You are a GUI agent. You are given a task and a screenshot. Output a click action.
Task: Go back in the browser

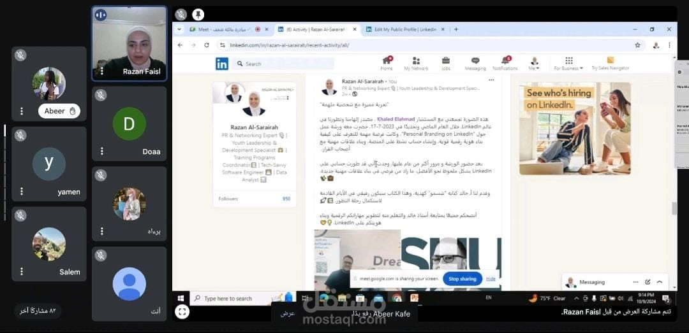click(x=180, y=45)
